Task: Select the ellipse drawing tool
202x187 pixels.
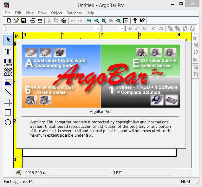Action: tap(8, 122)
